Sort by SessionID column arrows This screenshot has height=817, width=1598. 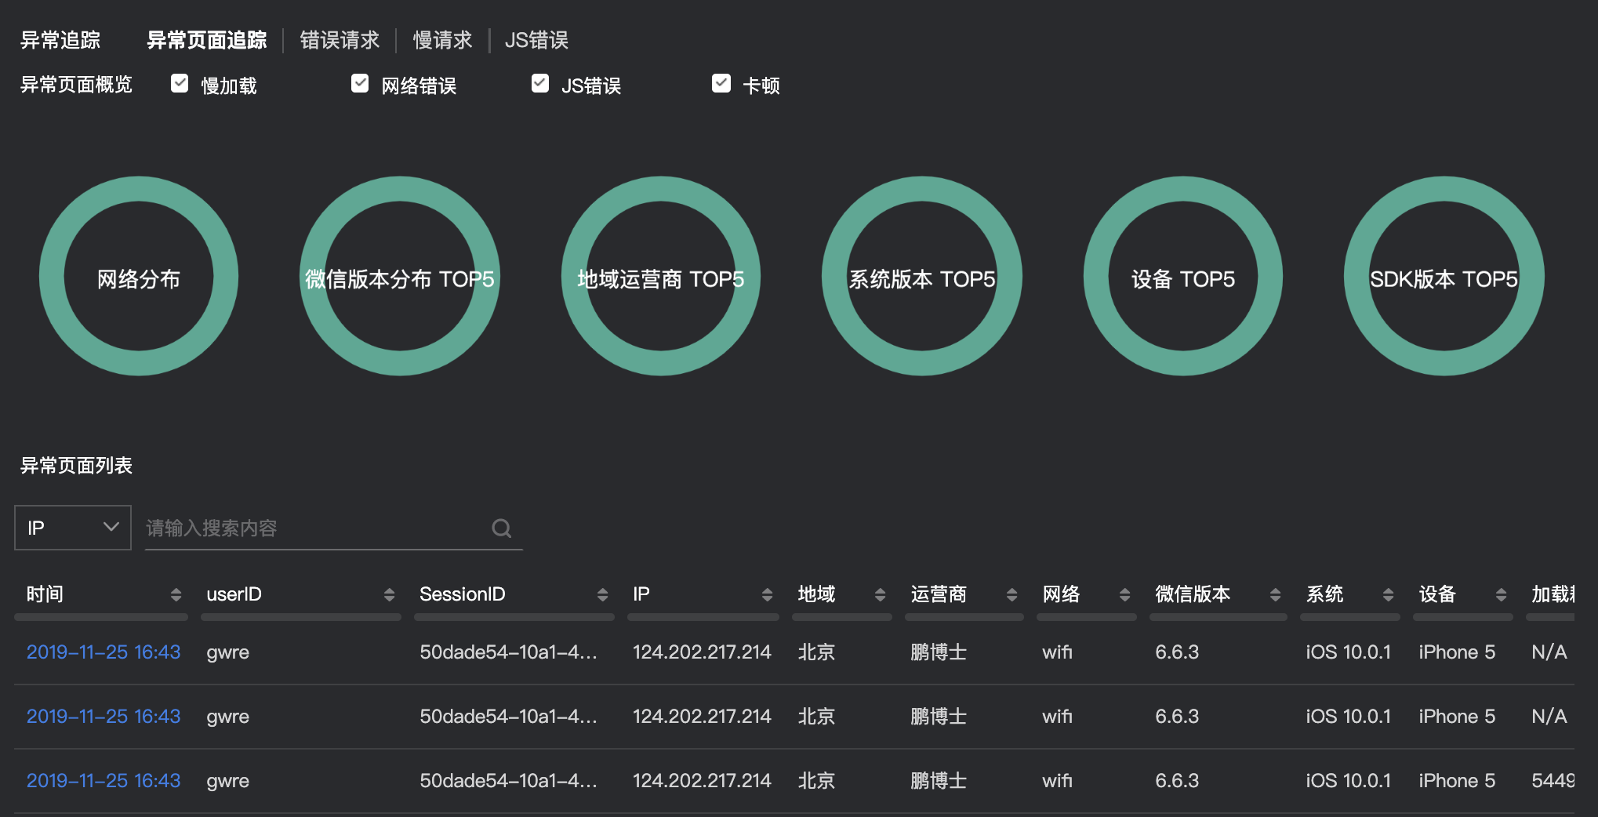click(602, 595)
